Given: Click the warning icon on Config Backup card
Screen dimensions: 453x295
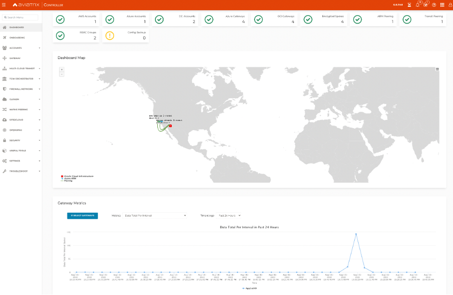Looking at the screenshot, I should click(110, 34).
